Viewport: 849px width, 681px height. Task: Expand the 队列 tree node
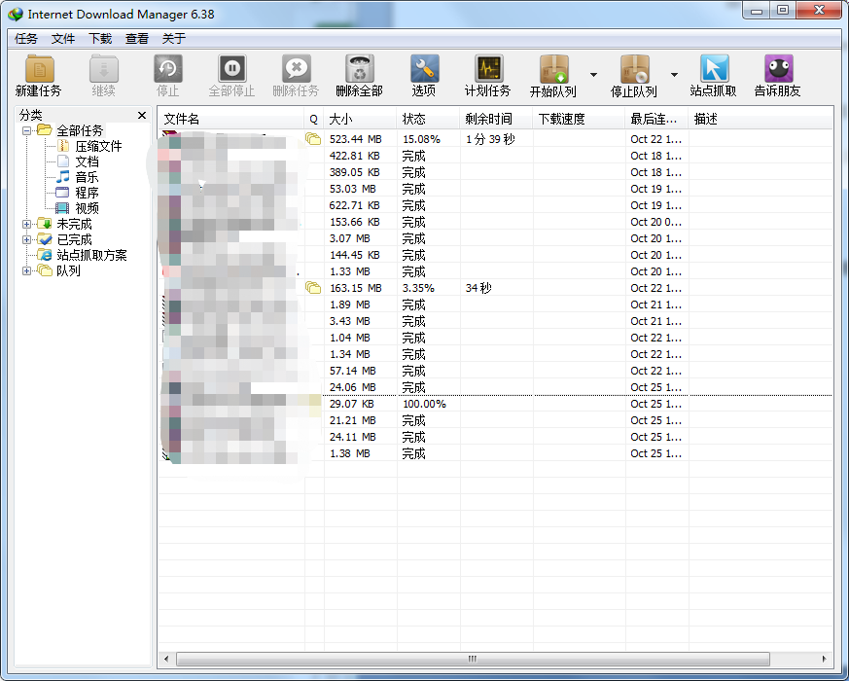click(x=26, y=270)
